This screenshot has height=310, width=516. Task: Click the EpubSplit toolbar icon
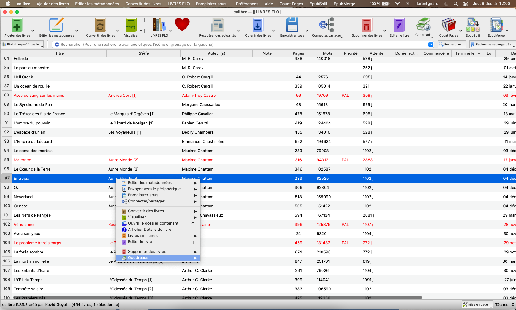[473, 25]
